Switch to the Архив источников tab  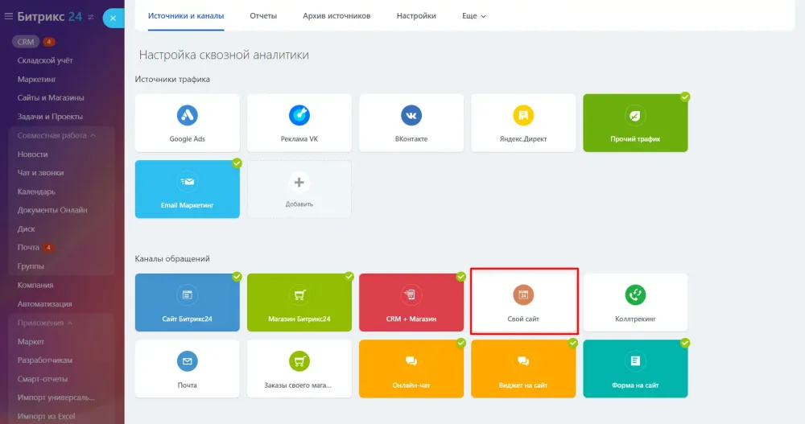pyautogui.click(x=336, y=16)
